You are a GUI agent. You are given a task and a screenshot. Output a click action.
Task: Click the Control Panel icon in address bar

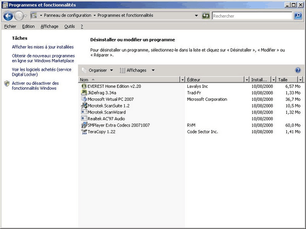point(34,15)
